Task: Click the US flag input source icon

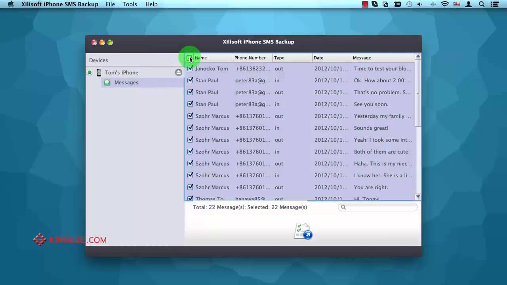Action: [x=457, y=4]
